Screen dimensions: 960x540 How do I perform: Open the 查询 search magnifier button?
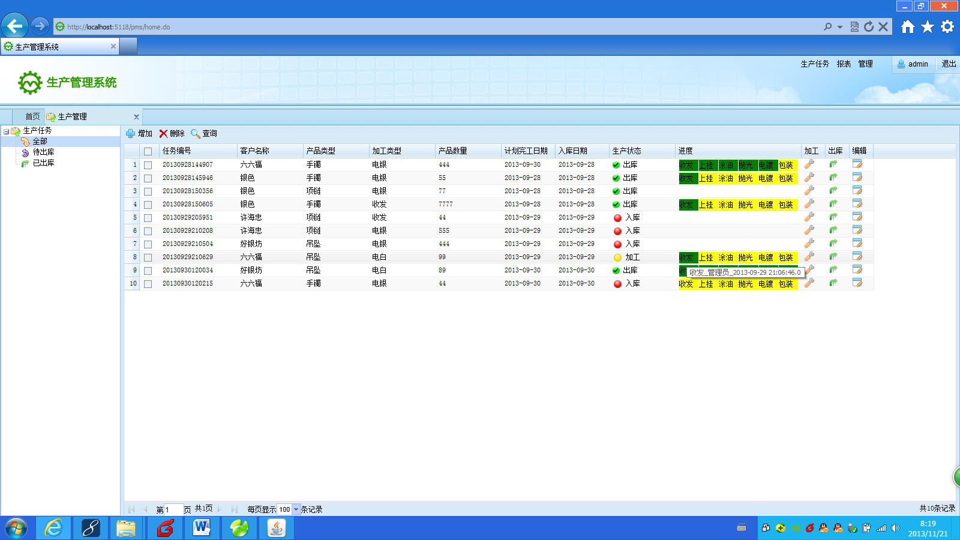click(204, 133)
